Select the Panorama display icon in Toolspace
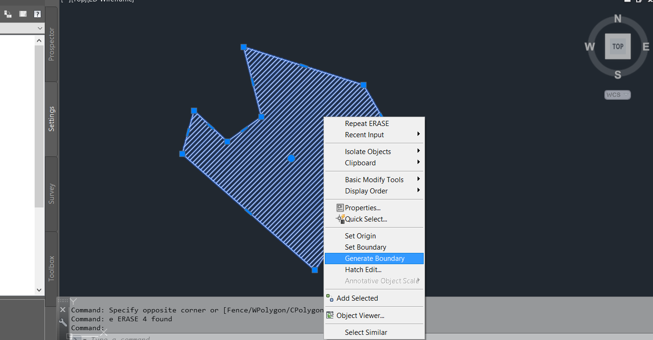 (x=22, y=14)
